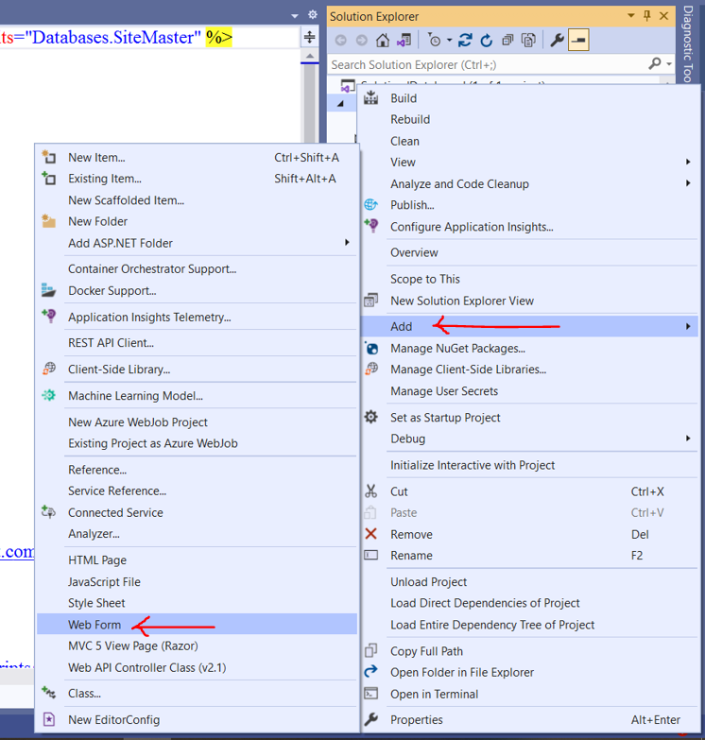
Task: Pin the Solution Explorer panel
Action: coord(647,16)
